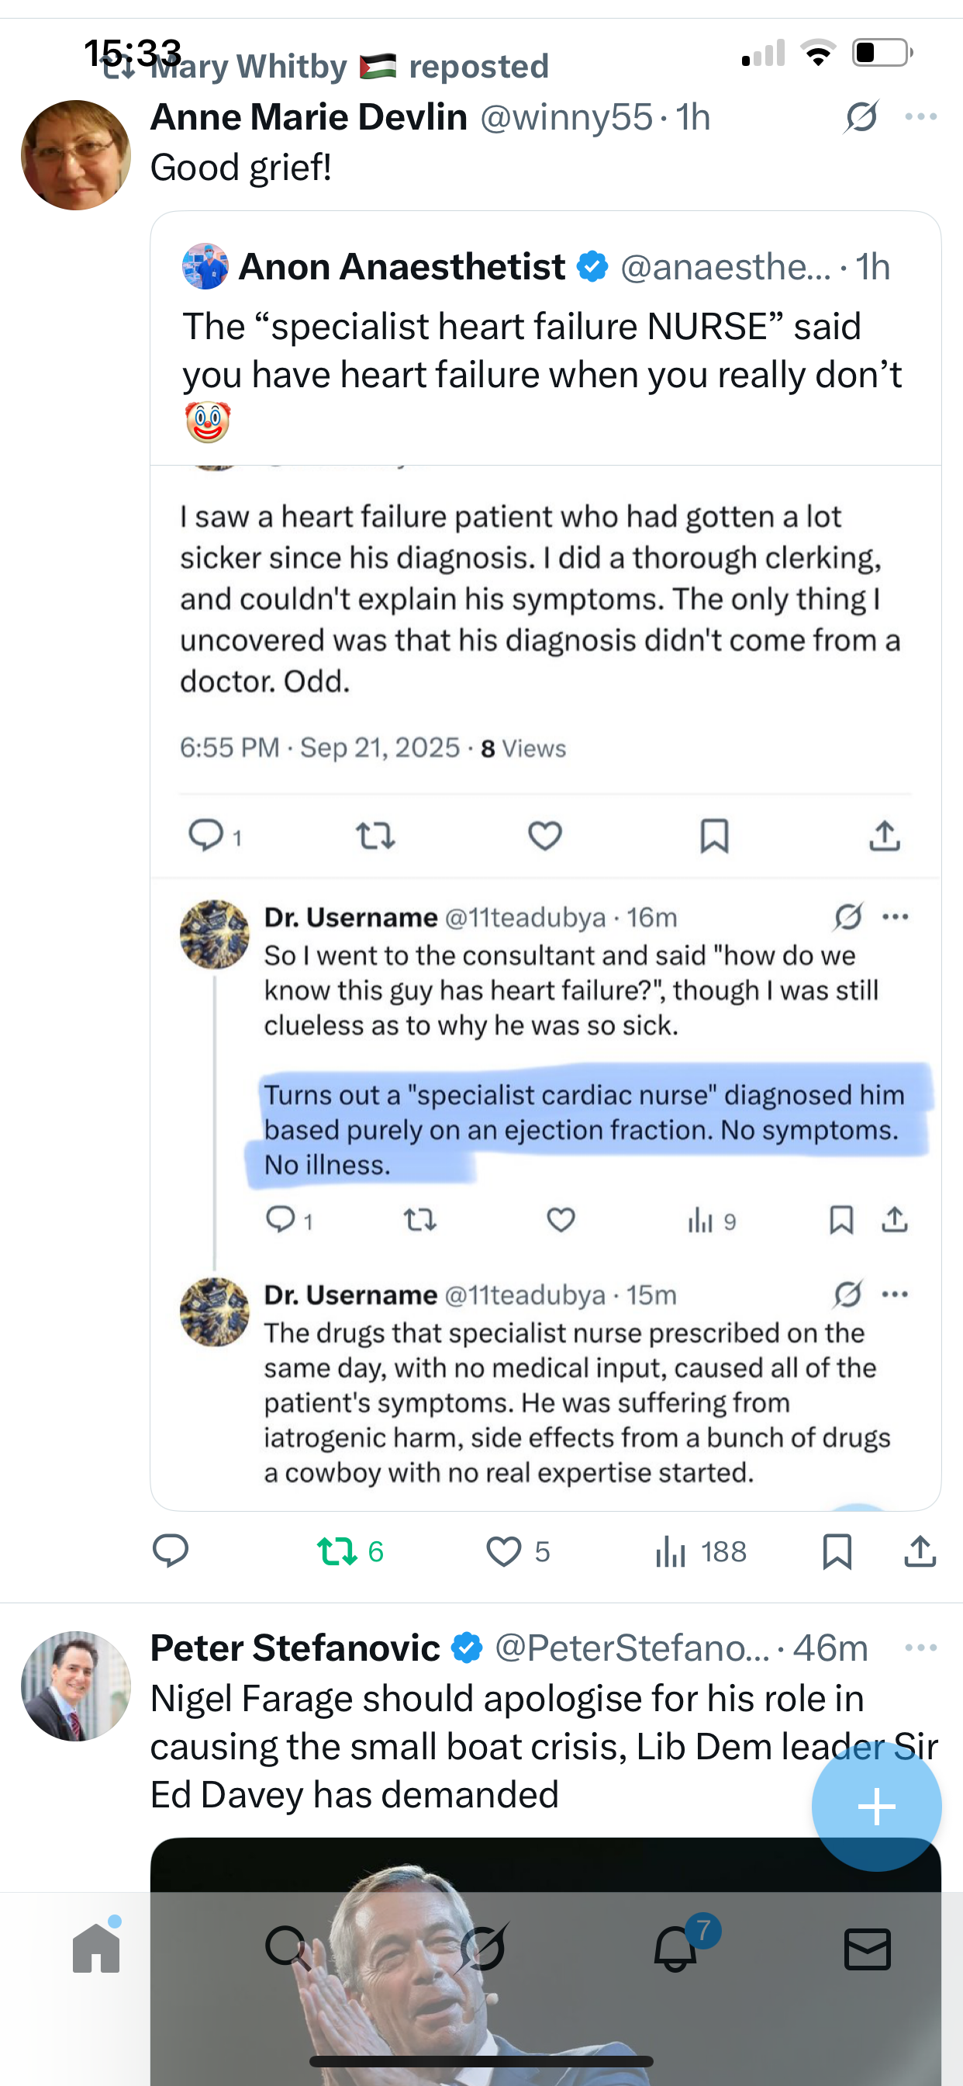Open Notifications bell with 7 badge
963x2086 pixels.
675,1948
